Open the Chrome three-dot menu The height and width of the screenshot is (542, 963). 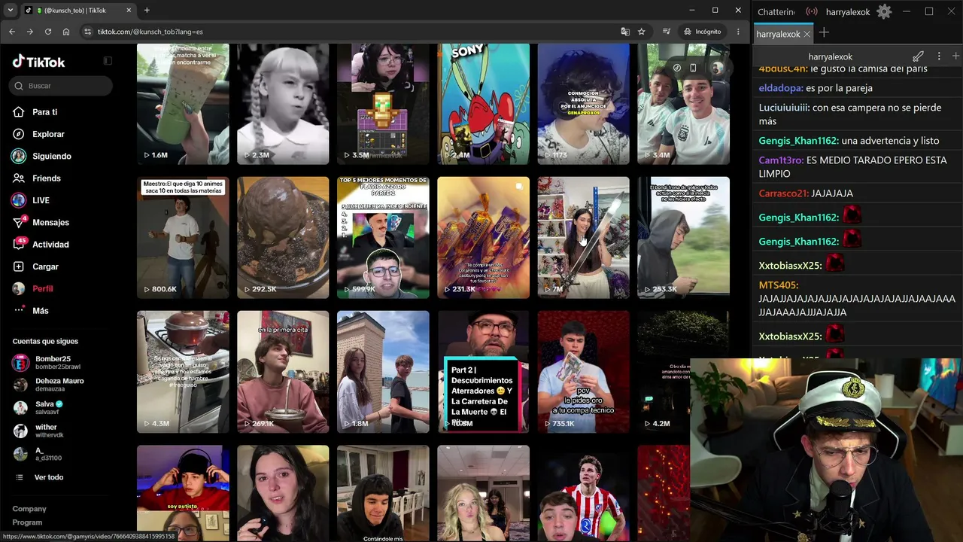(738, 32)
